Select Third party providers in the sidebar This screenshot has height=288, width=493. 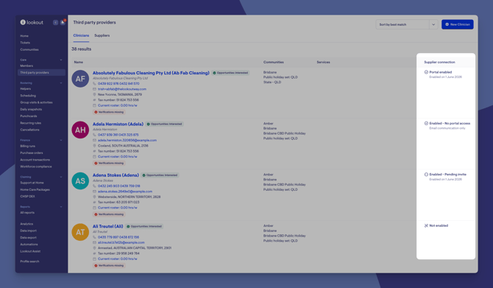pyautogui.click(x=41, y=72)
